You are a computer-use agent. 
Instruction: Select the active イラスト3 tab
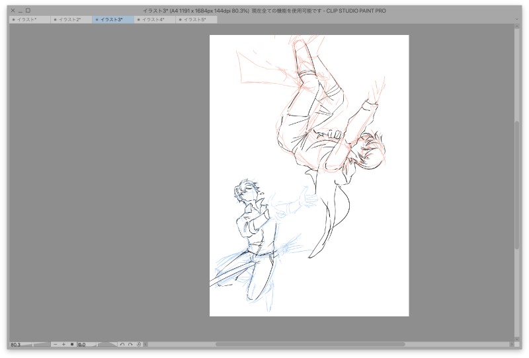click(x=113, y=20)
